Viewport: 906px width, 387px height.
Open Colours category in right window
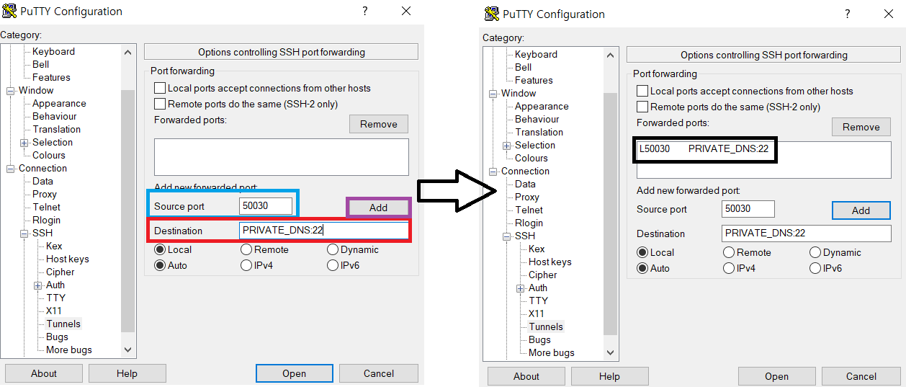coord(532,158)
